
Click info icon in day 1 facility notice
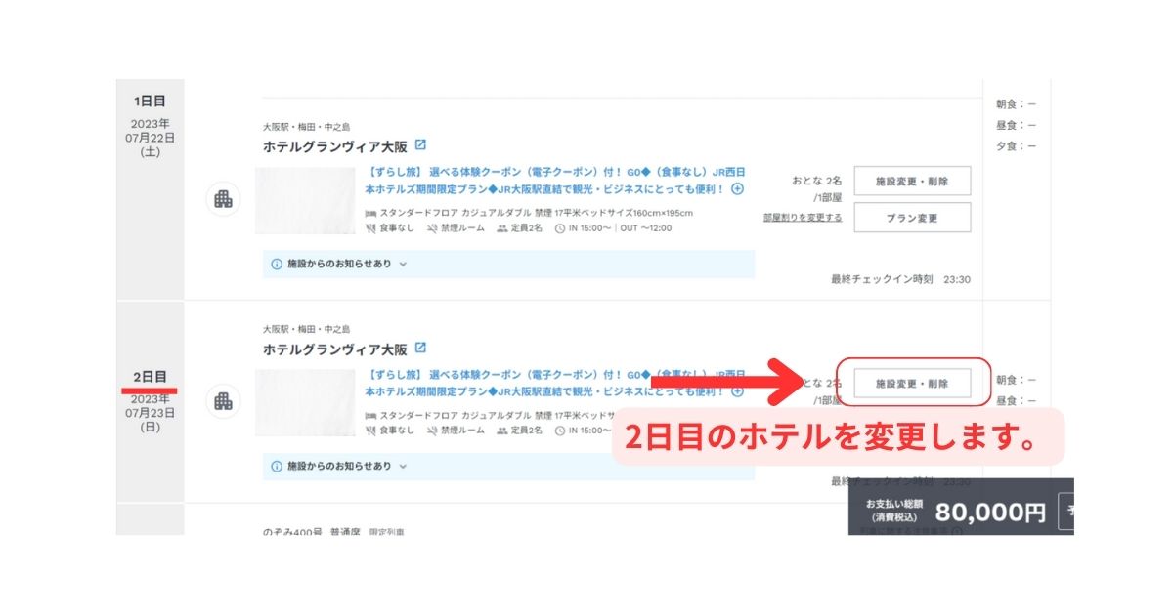click(x=277, y=264)
